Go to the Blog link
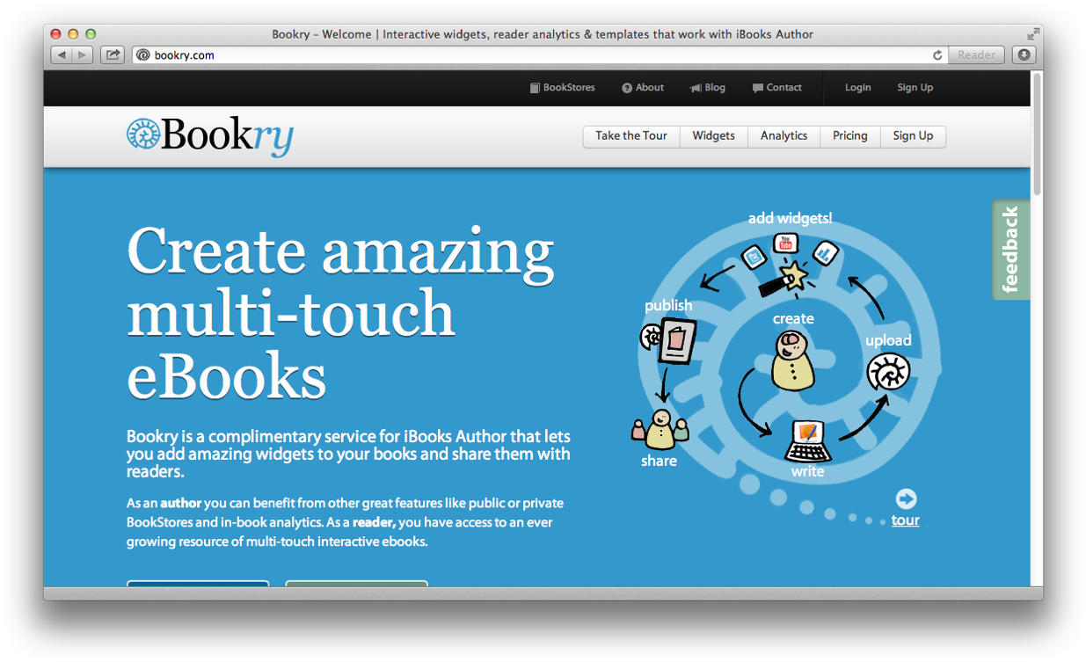1086x662 pixels. coord(708,88)
